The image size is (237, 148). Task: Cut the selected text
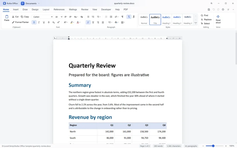pyautogui.click(x=15, y=17)
